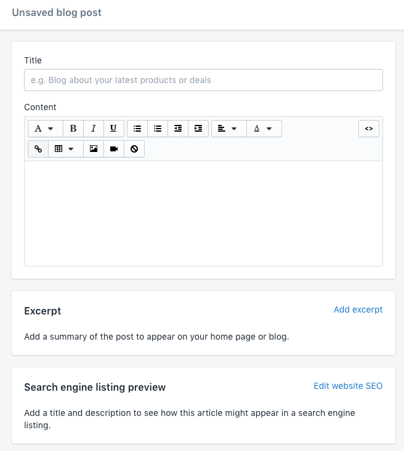404x451 pixels.
Task: Click the Add excerpt link
Action: pos(358,309)
